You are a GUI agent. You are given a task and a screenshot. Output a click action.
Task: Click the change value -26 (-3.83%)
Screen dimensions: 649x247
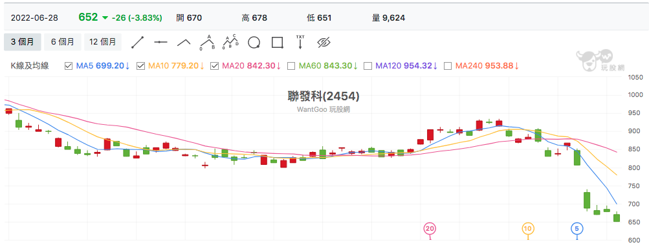(x=137, y=18)
